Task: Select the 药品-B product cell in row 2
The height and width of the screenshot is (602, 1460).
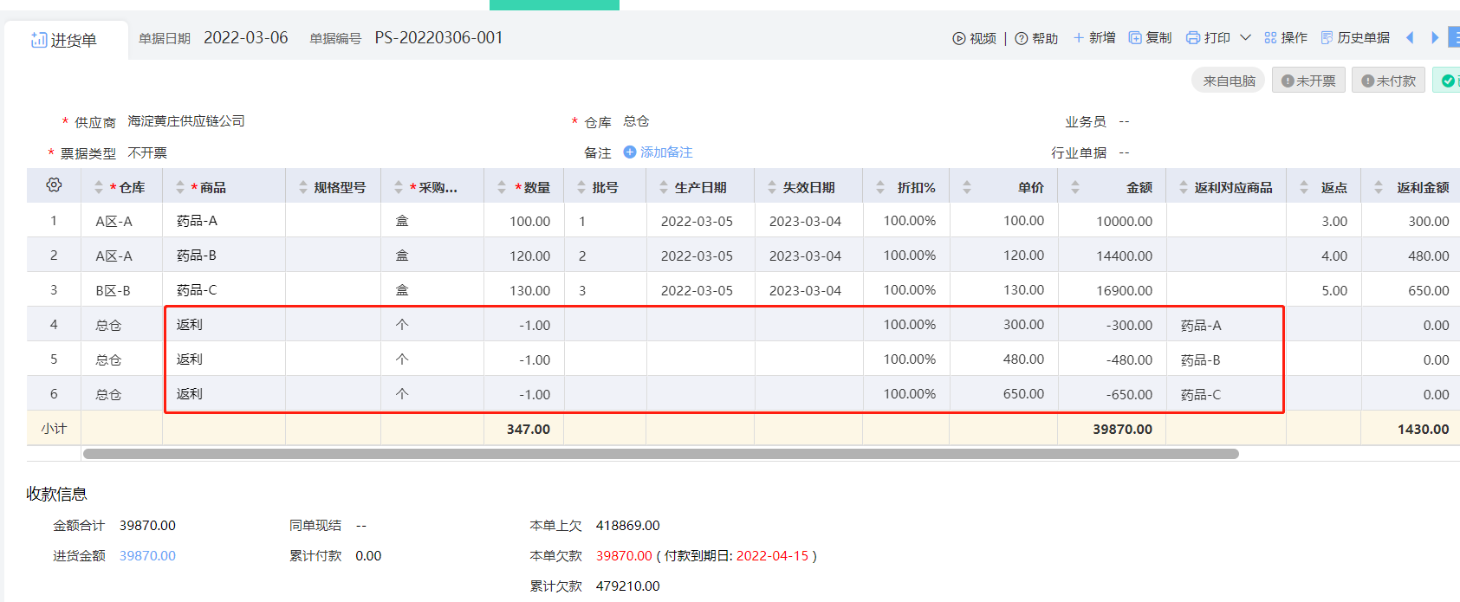Action: point(197,256)
